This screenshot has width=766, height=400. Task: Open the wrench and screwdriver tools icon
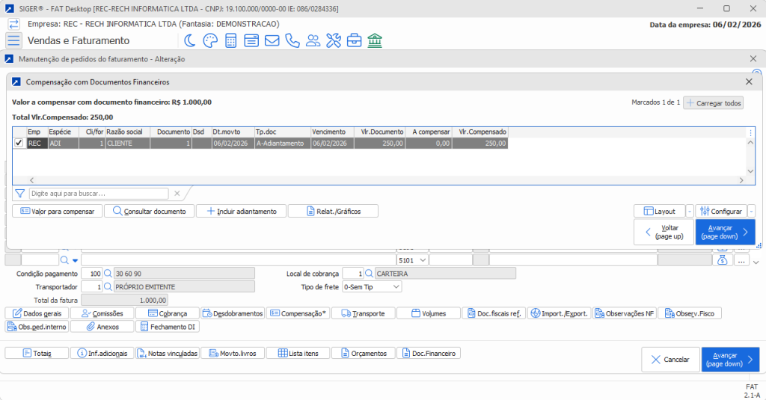click(334, 40)
